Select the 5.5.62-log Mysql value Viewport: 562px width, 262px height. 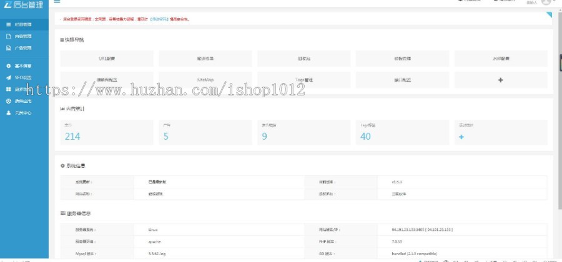tap(157, 253)
